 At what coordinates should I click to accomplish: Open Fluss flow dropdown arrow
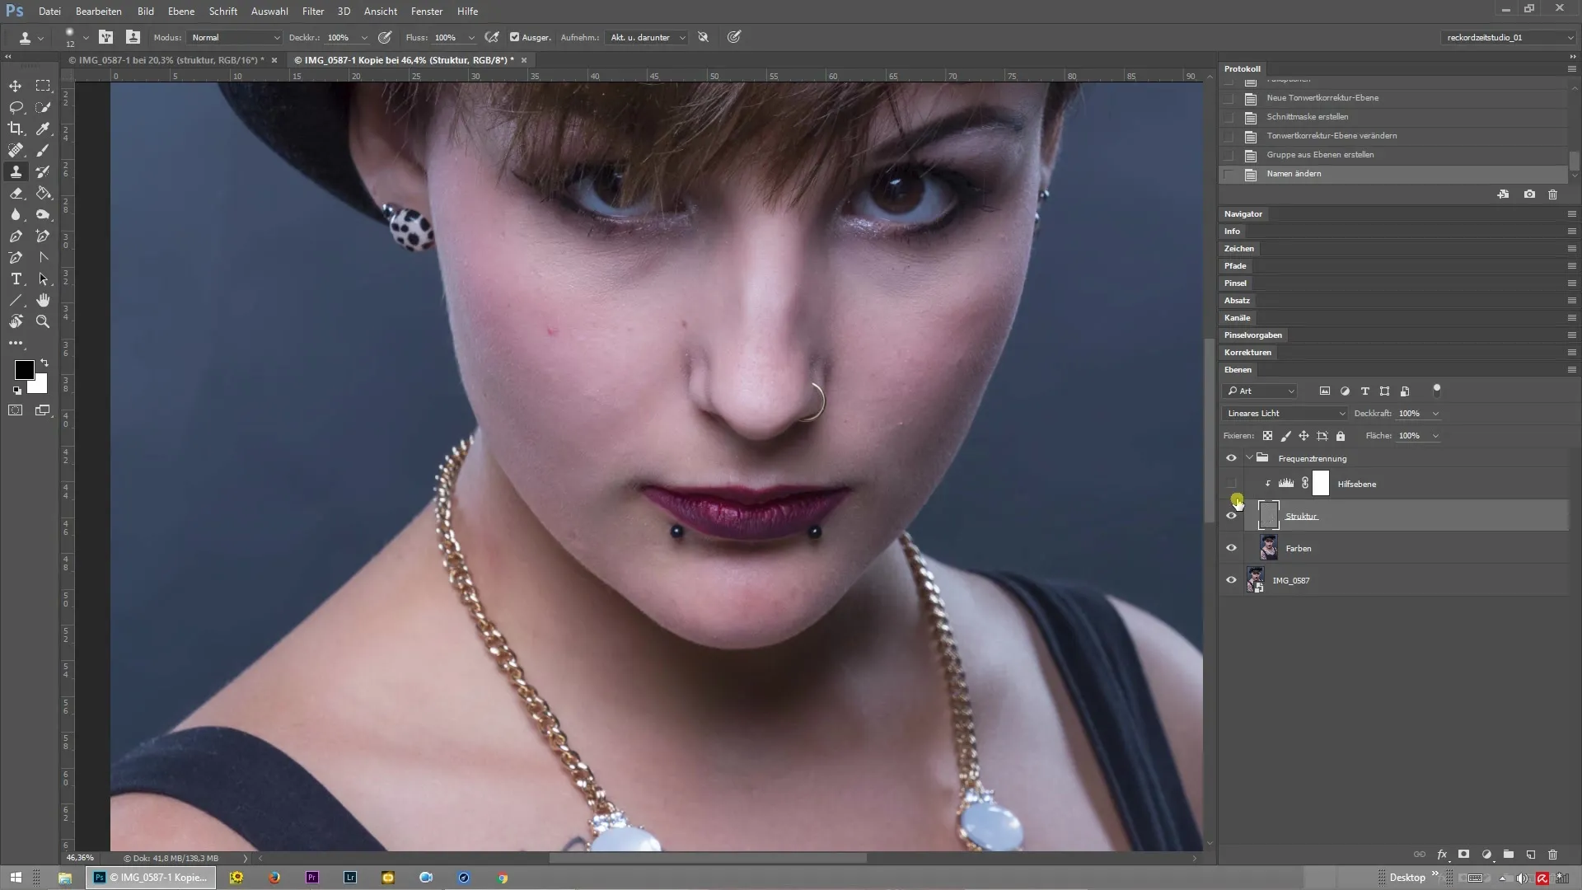[471, 38]
